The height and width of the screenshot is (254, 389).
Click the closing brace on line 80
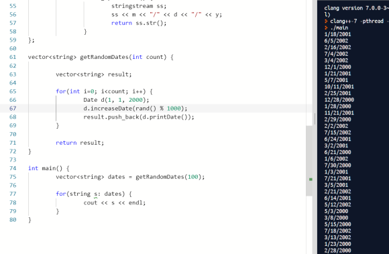pyautogui.click(x=30, y=220)
